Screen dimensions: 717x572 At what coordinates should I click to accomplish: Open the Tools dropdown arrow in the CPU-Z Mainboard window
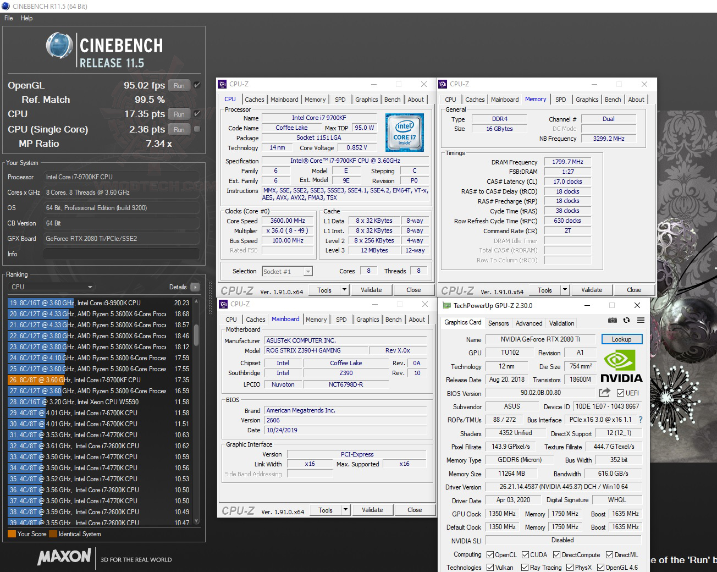[x=346, y=510]
